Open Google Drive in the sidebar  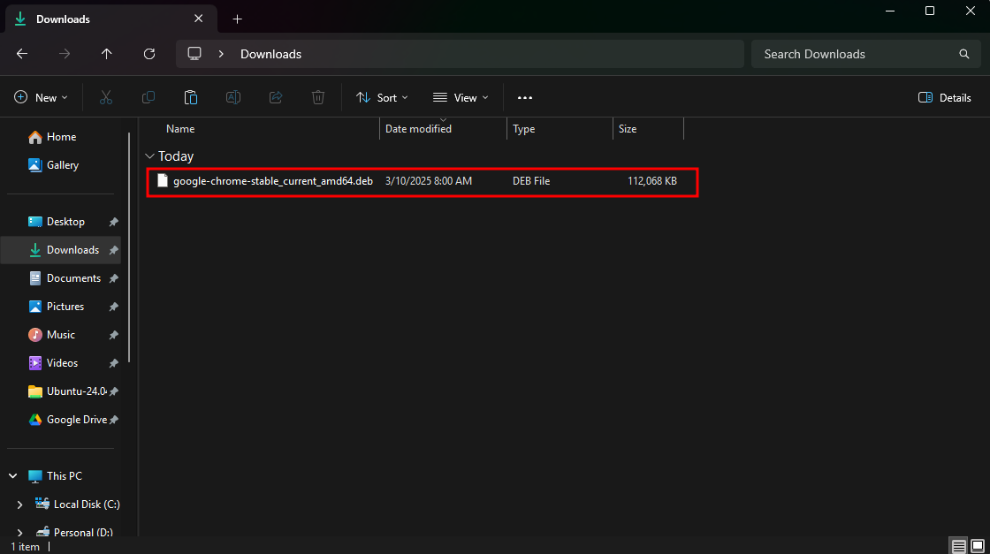point(67,420)
